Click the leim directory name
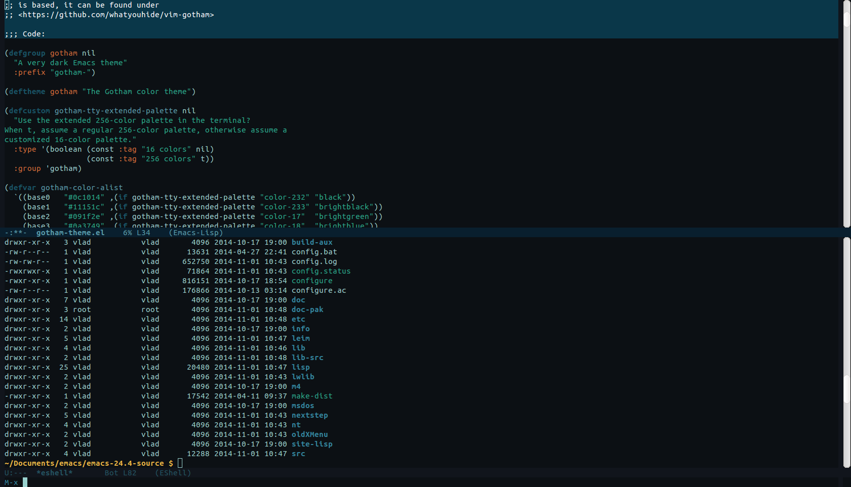851x487 pixels. coord(300,338)
